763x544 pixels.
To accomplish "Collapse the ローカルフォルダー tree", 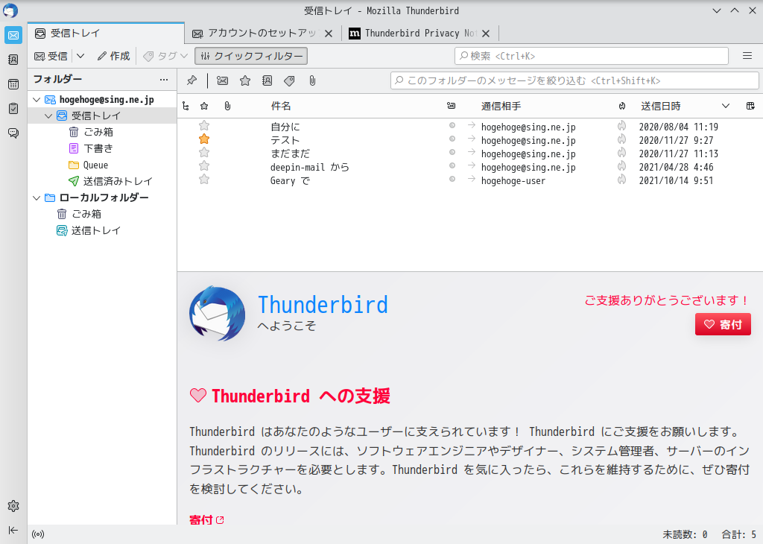I will pyautogui.click(x=37, y=197).
